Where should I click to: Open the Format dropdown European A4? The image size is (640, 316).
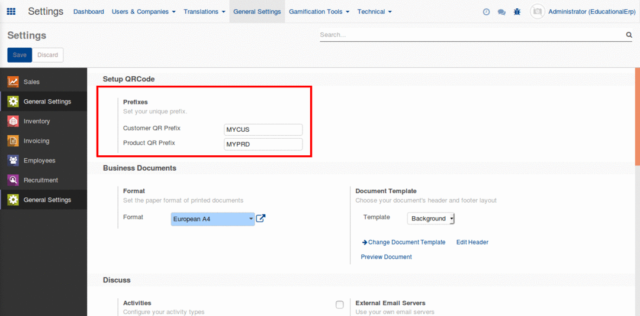213,219
